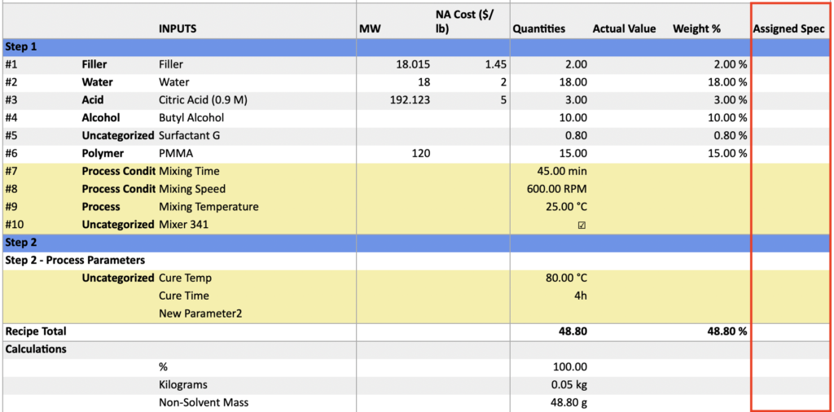Viewport: 834px width, 412px height.
Task: Click the Assigned Spec column header
Action: pos(788,28)
